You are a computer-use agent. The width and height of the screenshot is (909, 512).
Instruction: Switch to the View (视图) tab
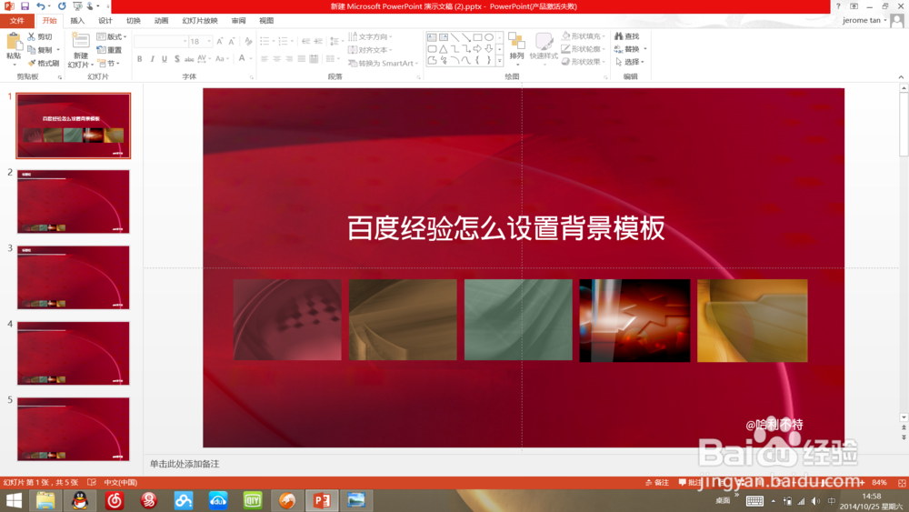pos(266,20)
